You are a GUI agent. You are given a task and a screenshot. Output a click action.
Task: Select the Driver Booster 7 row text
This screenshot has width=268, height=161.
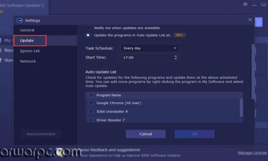[x=110, y=120]
